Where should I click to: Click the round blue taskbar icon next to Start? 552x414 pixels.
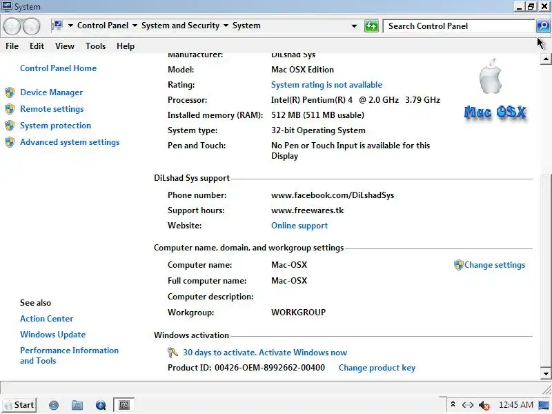click(x=54, y=405)
